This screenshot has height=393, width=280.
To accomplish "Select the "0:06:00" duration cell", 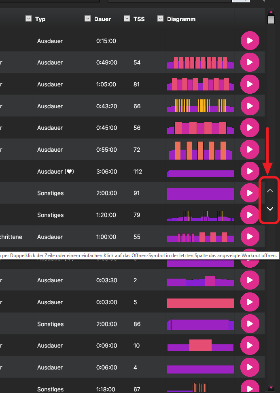I will 106,367.
